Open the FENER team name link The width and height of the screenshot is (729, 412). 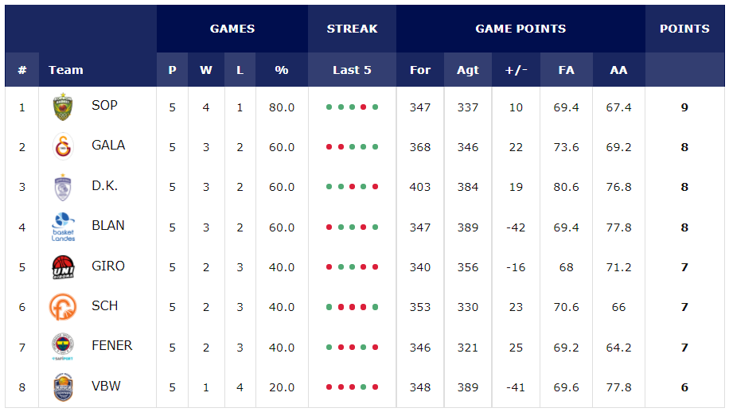[x=111, y=345]
